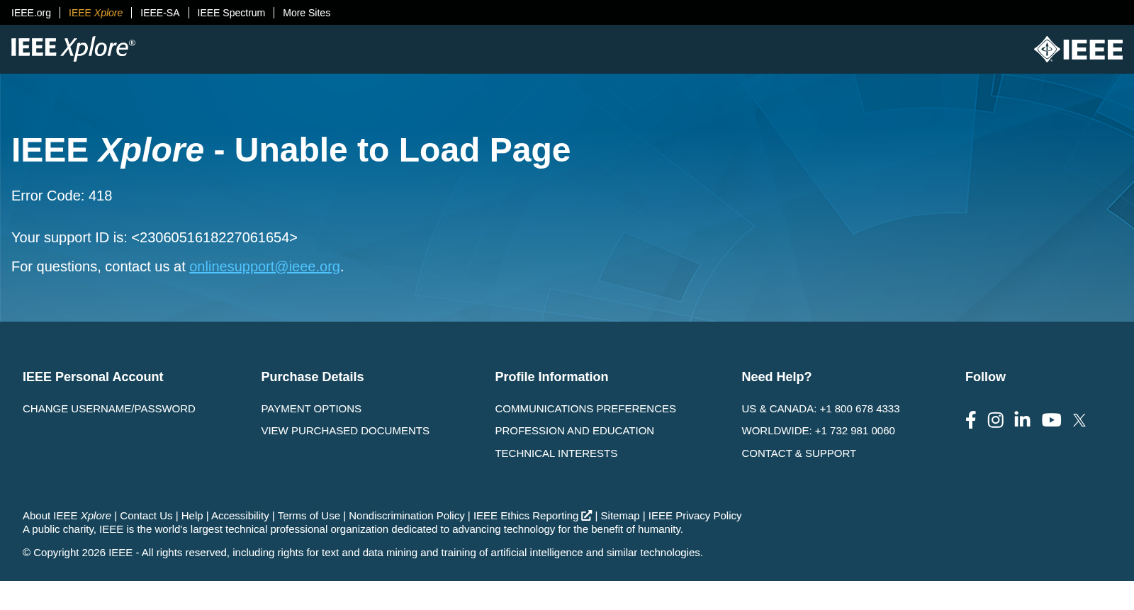Open About IEEE Xplore footer link
Image resolution: width=1134 pixels, height=610 pixels.
coord(67,516)
